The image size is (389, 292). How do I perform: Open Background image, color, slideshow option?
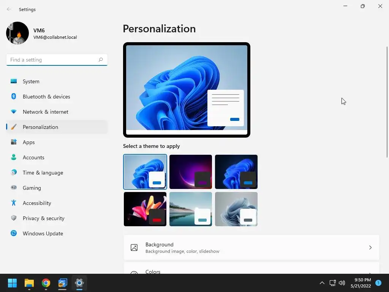coord(251,248)
